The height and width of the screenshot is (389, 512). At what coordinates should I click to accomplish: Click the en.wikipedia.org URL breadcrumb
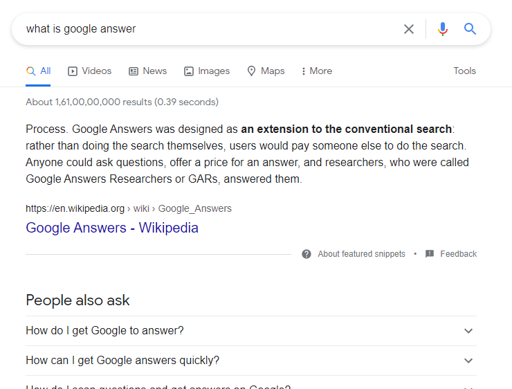tap(75, 208)
